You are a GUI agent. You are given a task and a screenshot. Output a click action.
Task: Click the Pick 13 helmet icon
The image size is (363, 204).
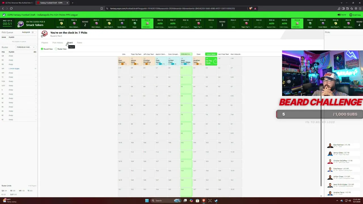pyautogui.click(x=122, y=24)
